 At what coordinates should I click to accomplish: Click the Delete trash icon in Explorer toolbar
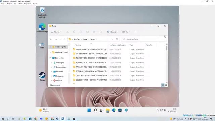pos(101,32)
